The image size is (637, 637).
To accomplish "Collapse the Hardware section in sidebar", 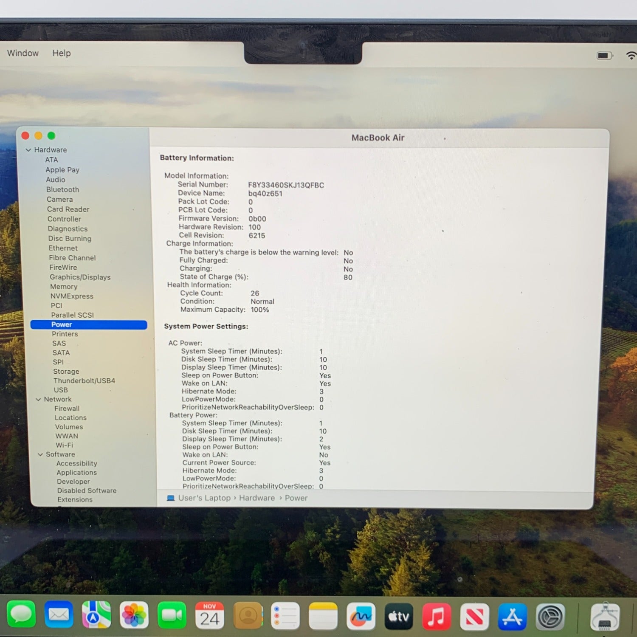I will click(x=28, y=150).
